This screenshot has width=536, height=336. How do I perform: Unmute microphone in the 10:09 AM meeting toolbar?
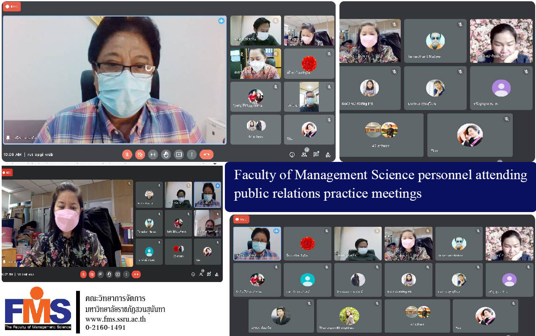127,155
